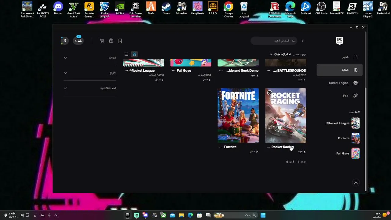Viewport: 391px width, 220px height.
Task: Switch to list view icon
Action: coord(126,54)
